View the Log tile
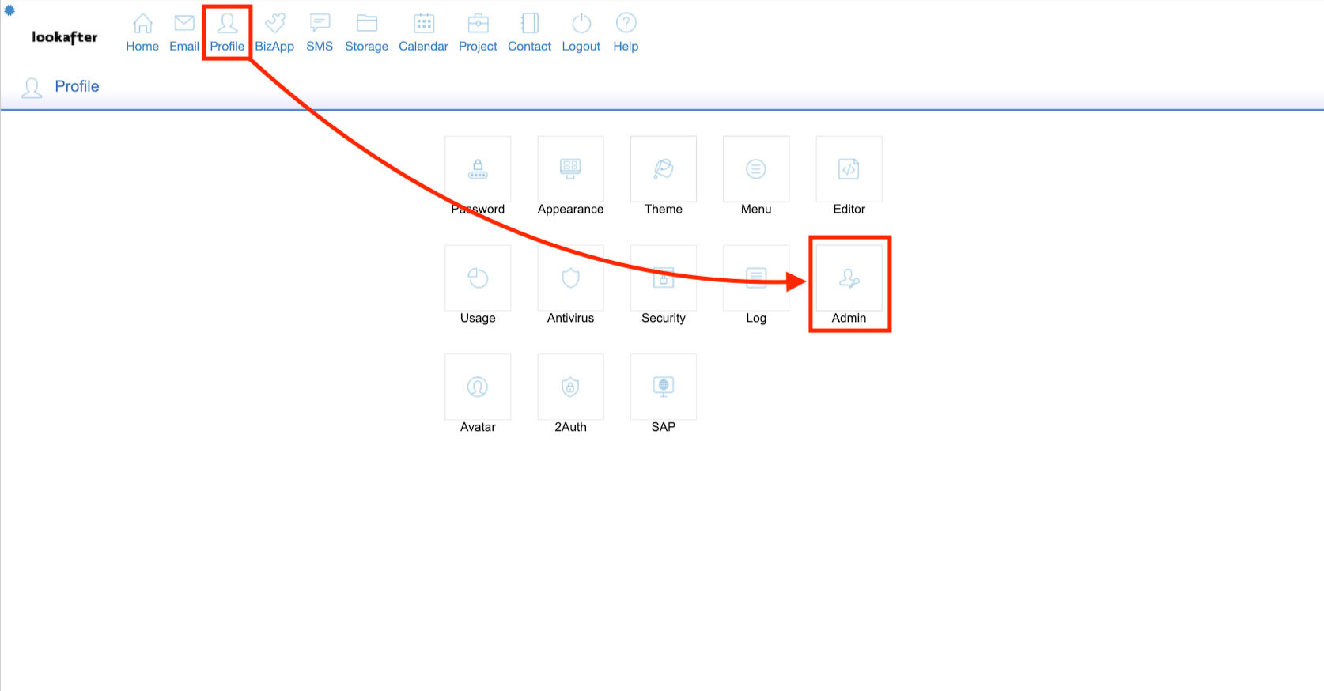The width and height of the screenshot is (1324, 691). click(755, 278)
